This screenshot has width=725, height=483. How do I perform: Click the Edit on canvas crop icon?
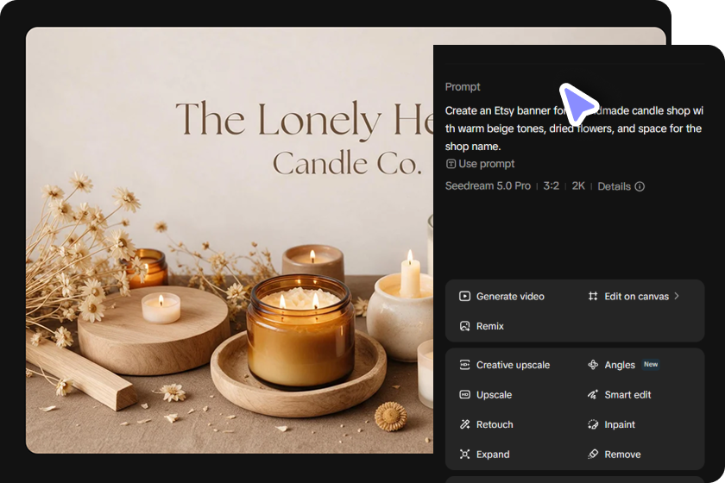(593, 297)
